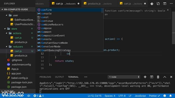Choose the continue keyword suggestion
The height and width of the screenshot is (98, 175).
click(x=70, y=21)
